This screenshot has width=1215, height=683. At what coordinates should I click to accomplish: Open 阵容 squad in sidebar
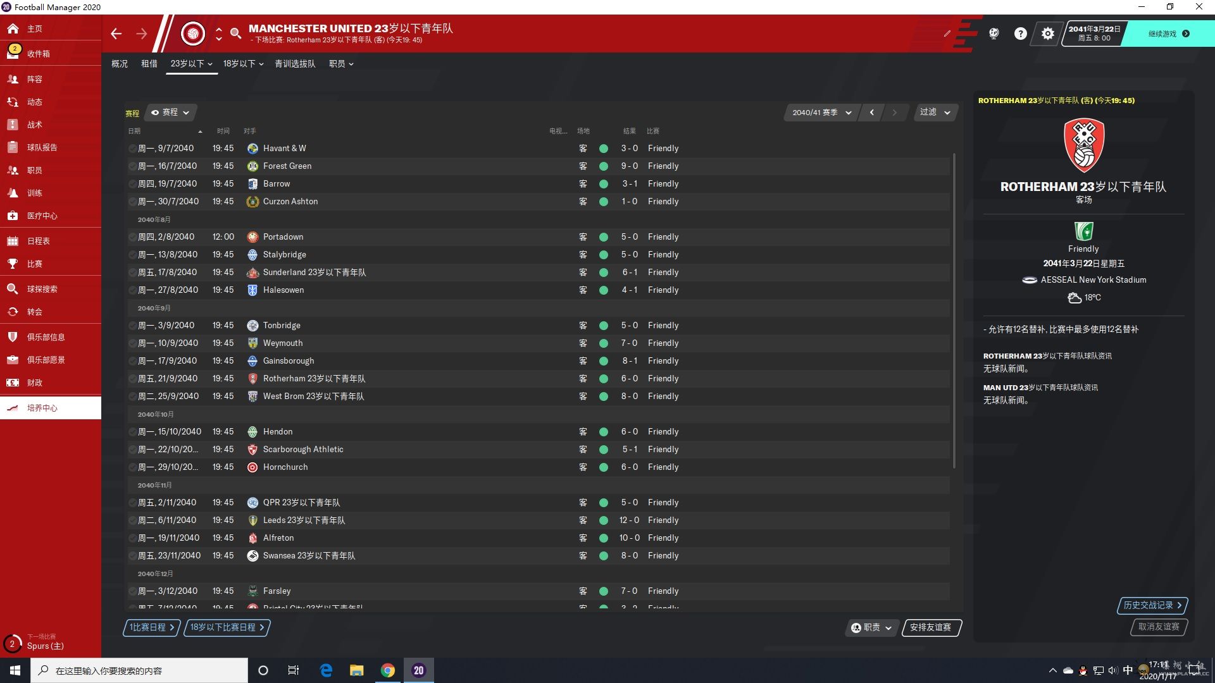pos(51,79)
